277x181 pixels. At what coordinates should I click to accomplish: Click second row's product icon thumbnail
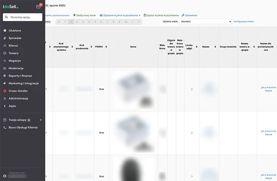[134, 133]
